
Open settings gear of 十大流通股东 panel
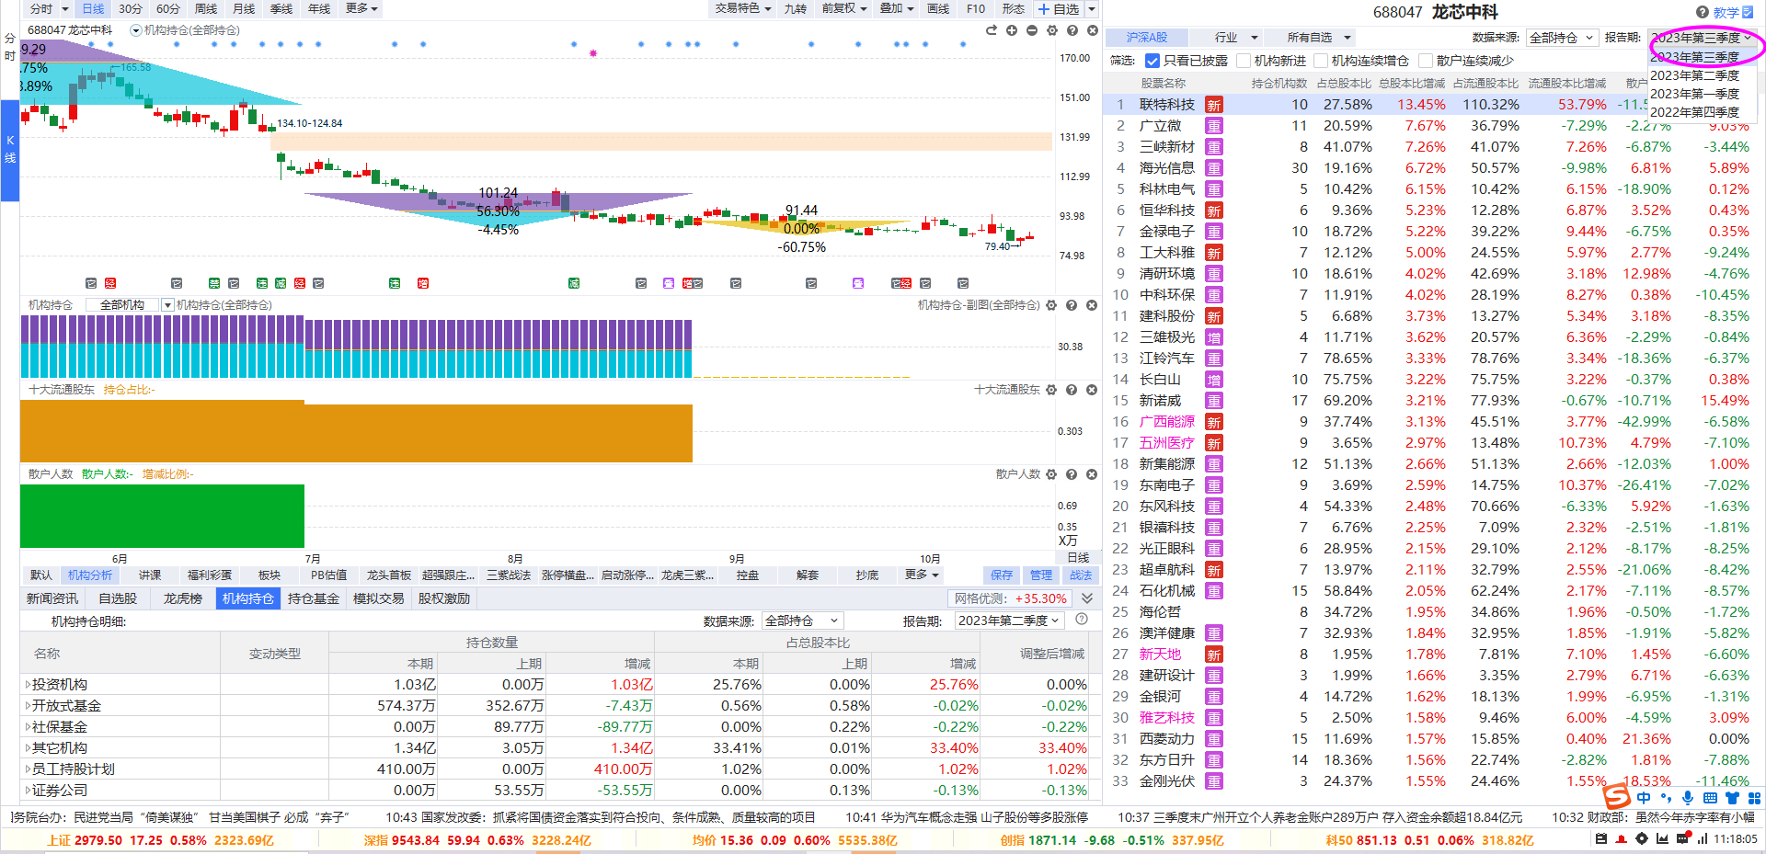[x=1051, y=390]
